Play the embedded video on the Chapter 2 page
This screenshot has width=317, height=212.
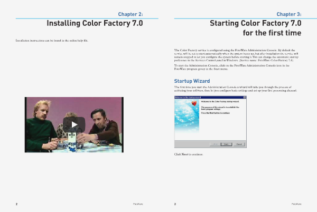[x=74, y=124]
